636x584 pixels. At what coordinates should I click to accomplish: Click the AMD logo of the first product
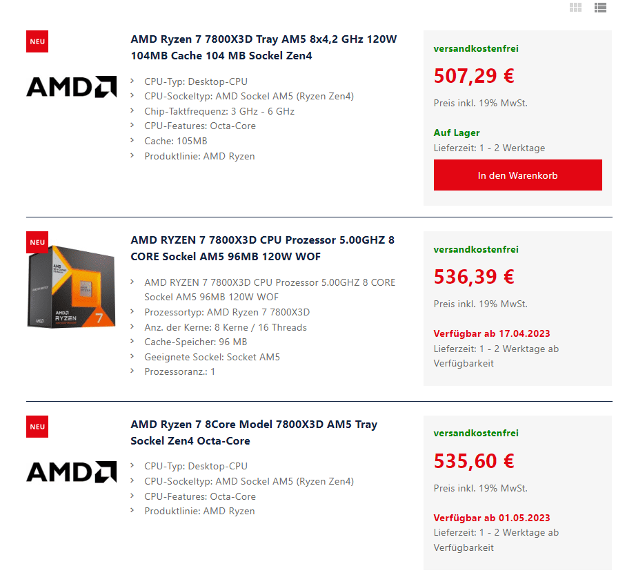click(71, 86)
